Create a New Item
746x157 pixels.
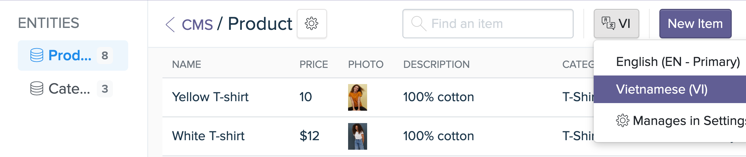[695, 24]
